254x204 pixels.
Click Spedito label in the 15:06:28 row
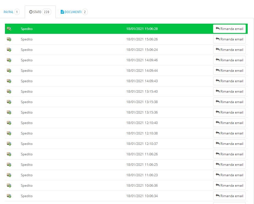pyautogui.click(x=27, y=29)
